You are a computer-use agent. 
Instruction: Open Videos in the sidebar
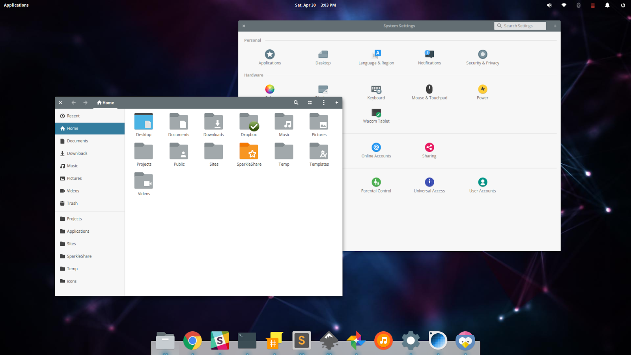(90, 191)
